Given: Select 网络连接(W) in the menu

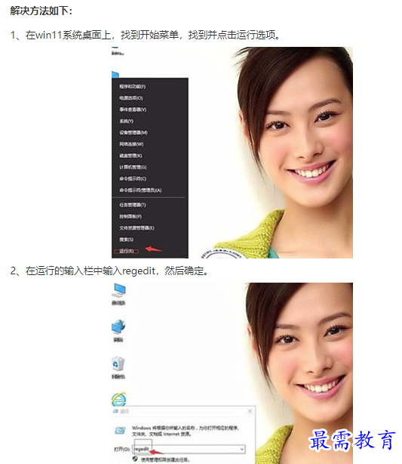Looking at the screenshot, I should [x=131, y=144].
